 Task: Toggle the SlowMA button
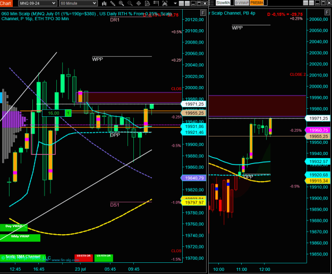point(223,3)
